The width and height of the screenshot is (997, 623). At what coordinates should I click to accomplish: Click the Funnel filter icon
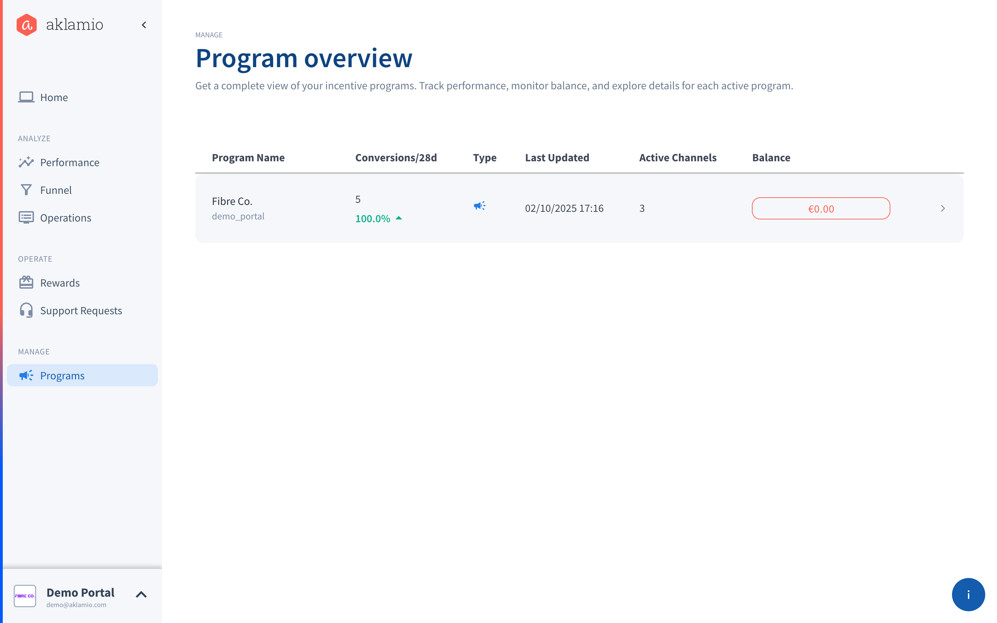point(26,190)
